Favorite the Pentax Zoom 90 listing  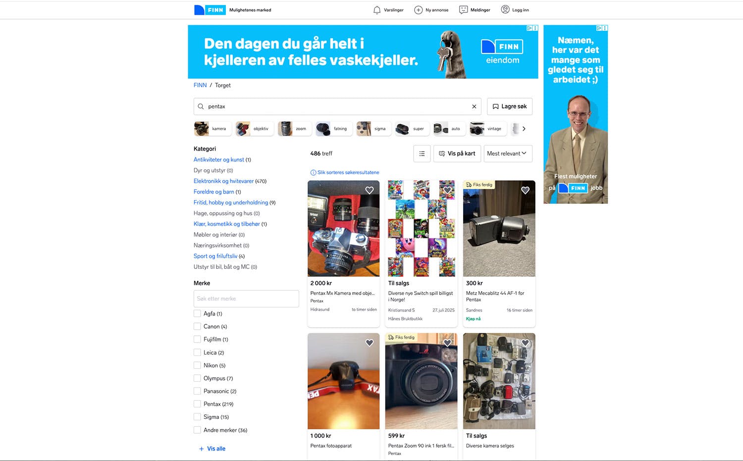[x=447, y=343]
